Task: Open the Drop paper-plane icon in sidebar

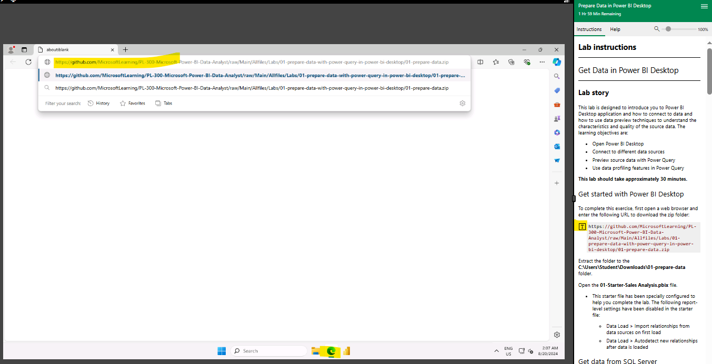Action: [557, 161]
